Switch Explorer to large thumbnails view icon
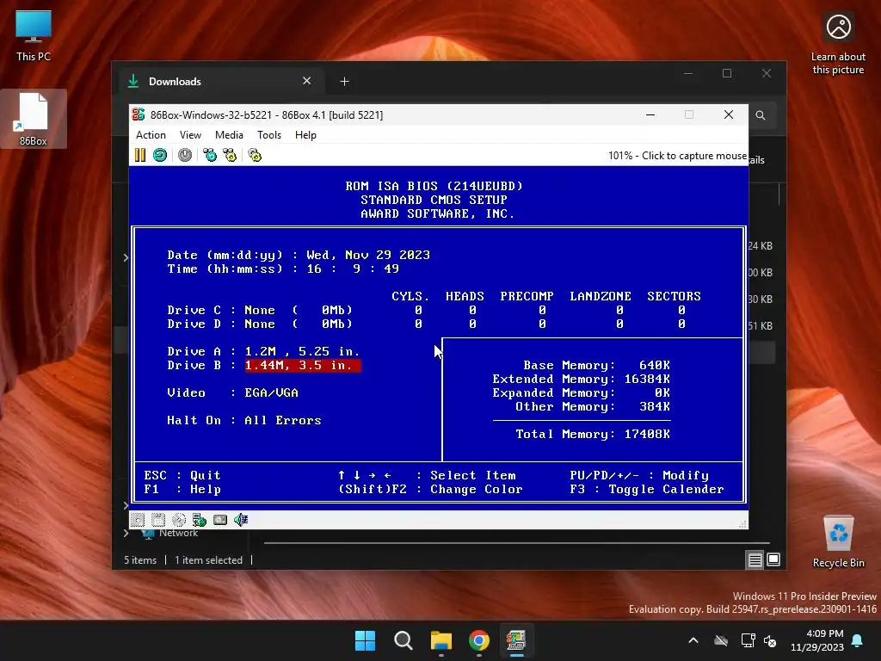Screen dimensions: 881x661 (x=773, y=559)
